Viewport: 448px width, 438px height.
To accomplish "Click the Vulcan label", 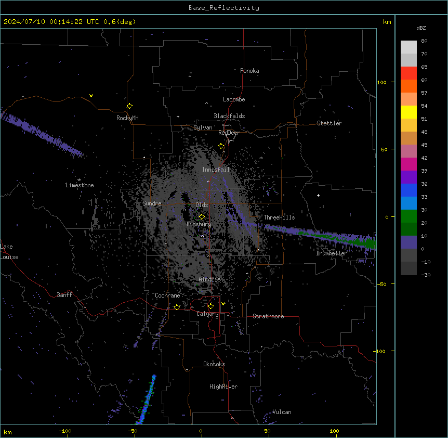I will 282,412.
